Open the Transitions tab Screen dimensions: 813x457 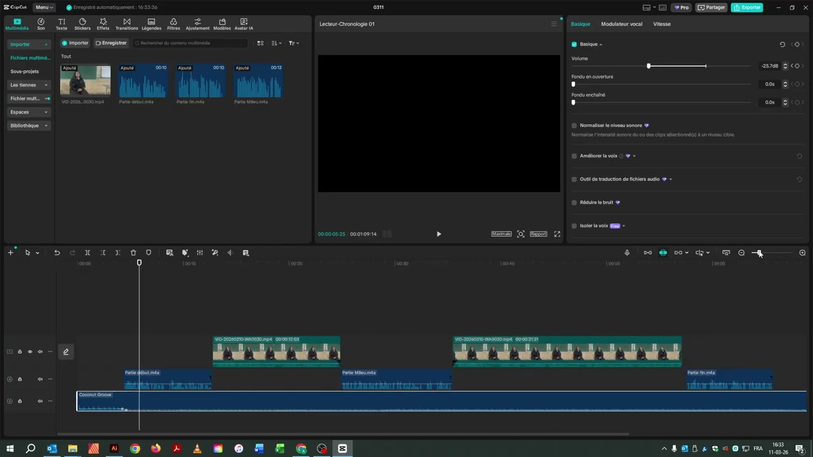click(x=126, y=24)
